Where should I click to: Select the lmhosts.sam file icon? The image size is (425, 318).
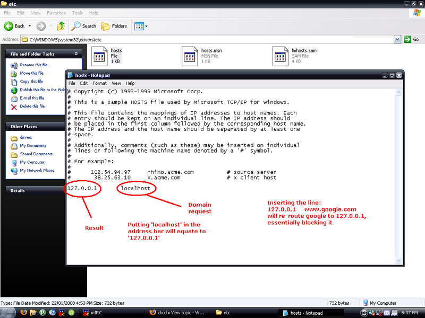tap(280, 56)
